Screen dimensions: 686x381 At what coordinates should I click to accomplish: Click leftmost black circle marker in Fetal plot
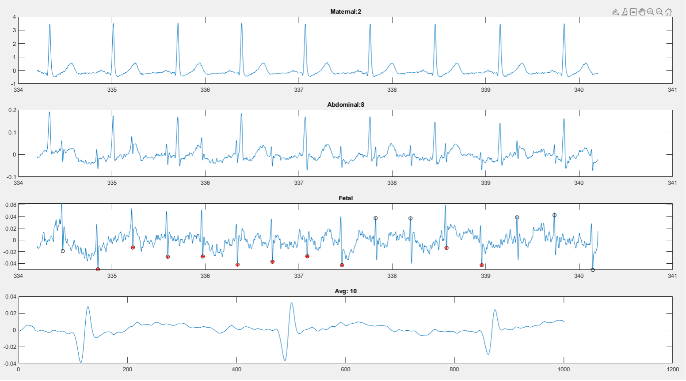pos(63,251)
